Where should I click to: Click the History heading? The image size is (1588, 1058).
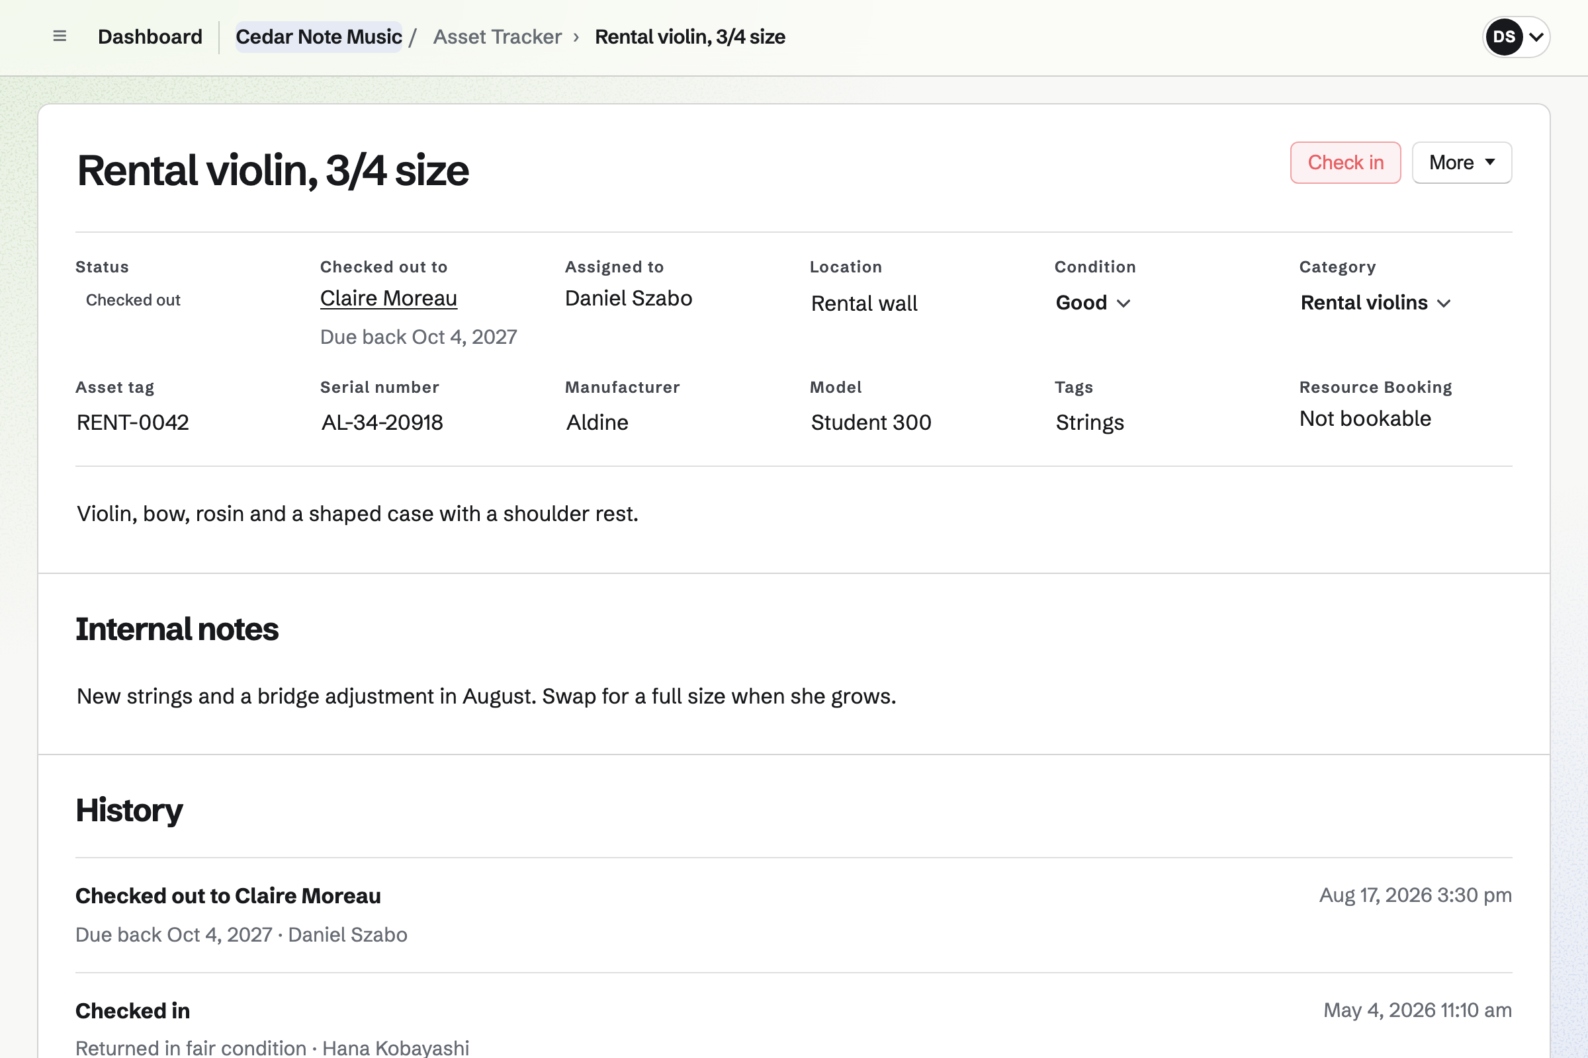click(x=129, y=811)
